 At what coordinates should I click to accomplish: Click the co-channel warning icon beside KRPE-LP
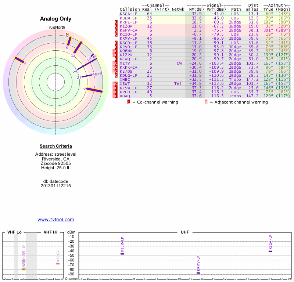tap(116, 22)
